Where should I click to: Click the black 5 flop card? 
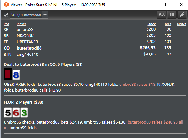click(x=8, y=113)
